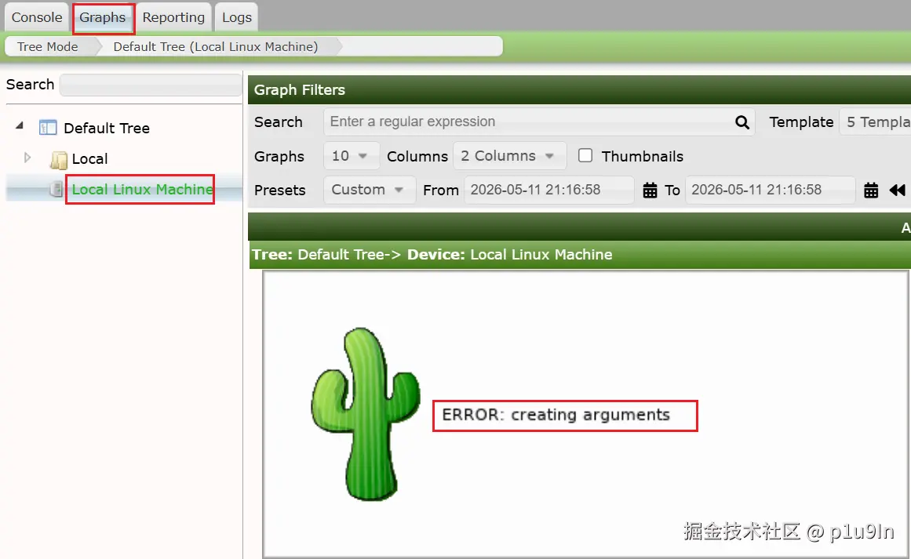Click the Local Linux Machine device icon

pyautogui.click(x=56, y=189)
